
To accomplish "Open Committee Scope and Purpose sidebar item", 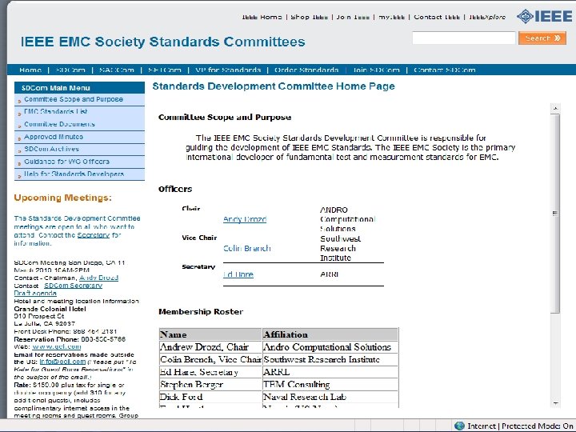I will click(x=74, y=100).
